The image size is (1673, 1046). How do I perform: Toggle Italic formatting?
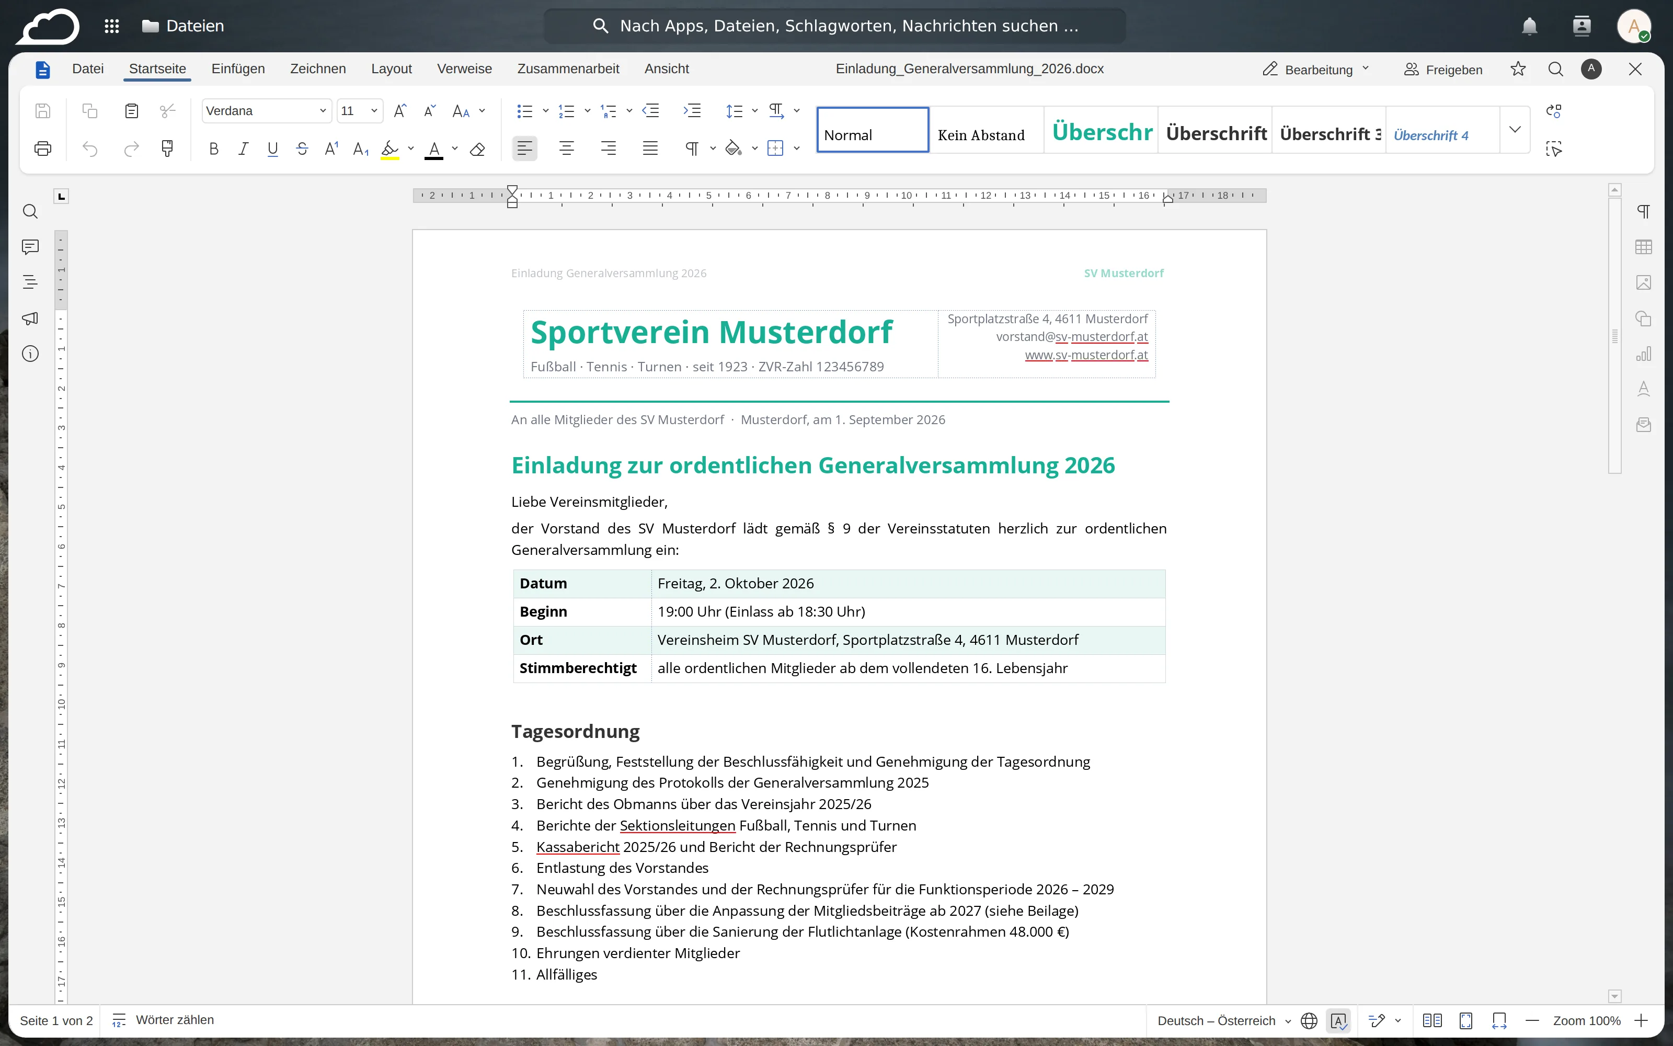point(243,149)
